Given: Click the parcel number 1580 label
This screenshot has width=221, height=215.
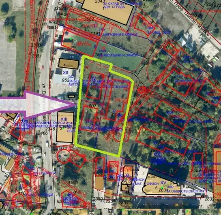Looking at the screenshot, I should coord(73,182).
